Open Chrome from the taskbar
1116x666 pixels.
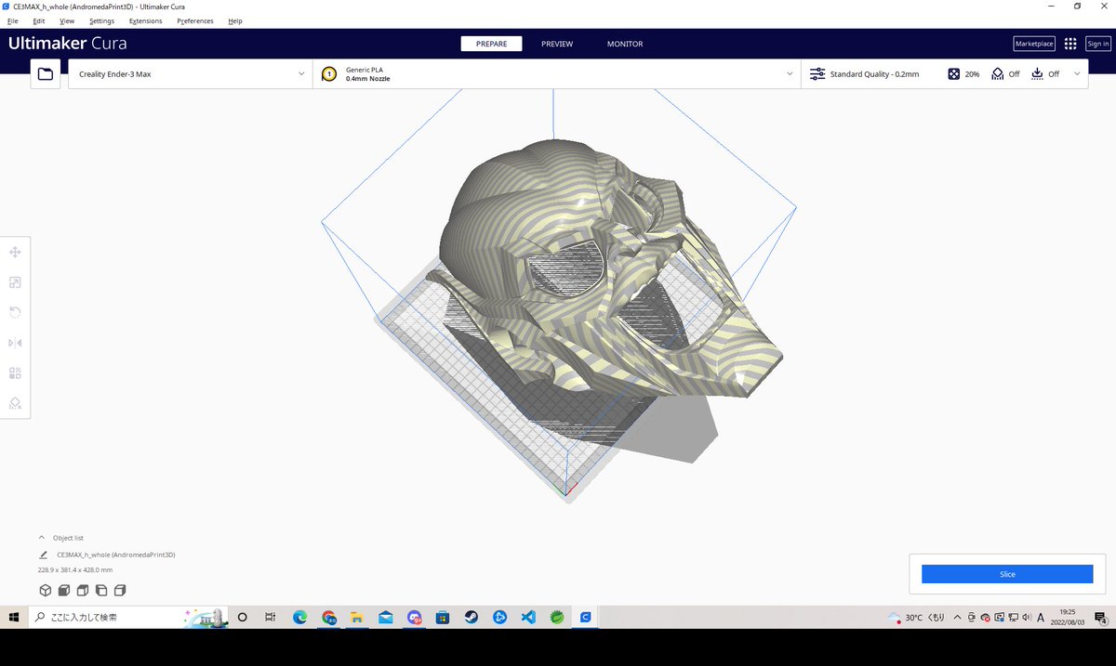pyautogui.click(x=328, y=617)
